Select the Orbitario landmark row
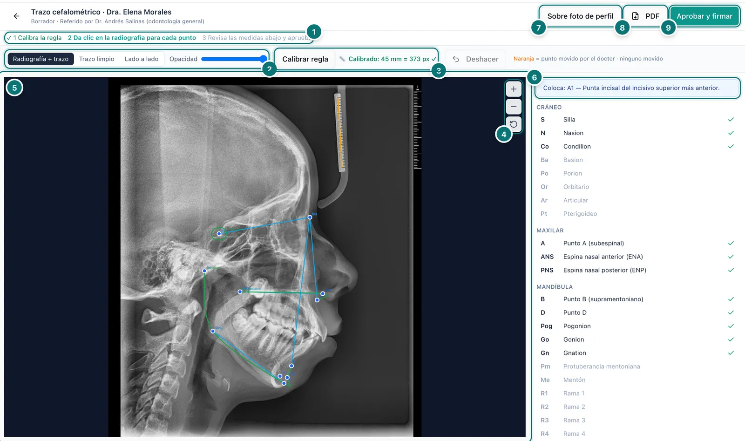745x441 pixels. pos(637,187)
